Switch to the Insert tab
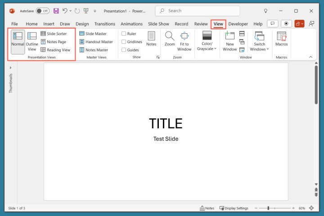 click(x=49, y=24)
